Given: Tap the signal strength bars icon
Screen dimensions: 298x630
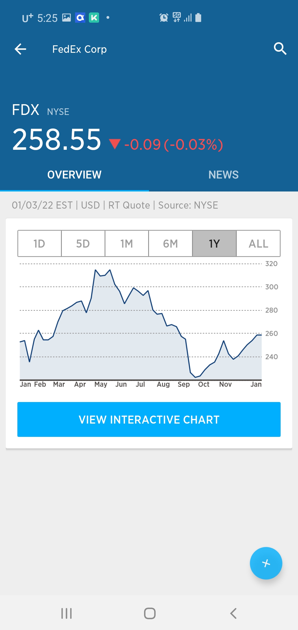Looking at the screenshot, I should pyautogui.click(x=188, y=18).
